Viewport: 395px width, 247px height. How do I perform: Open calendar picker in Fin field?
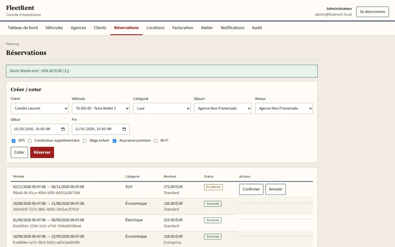pos(124,129)
